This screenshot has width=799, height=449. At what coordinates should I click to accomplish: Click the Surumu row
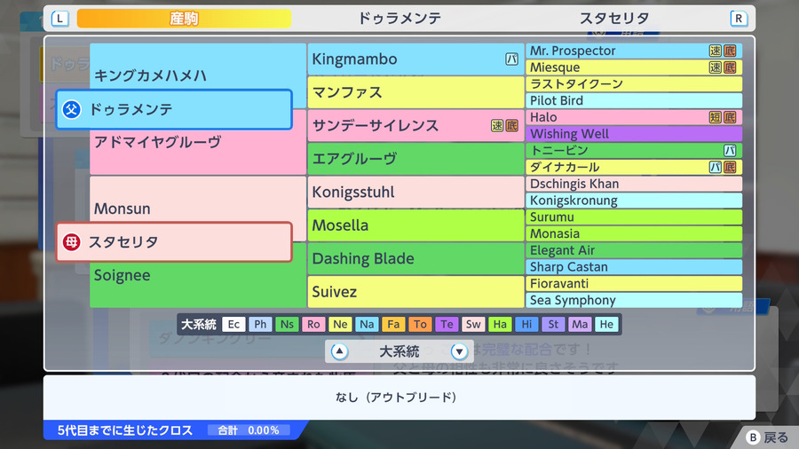click(x=633, y=217)
